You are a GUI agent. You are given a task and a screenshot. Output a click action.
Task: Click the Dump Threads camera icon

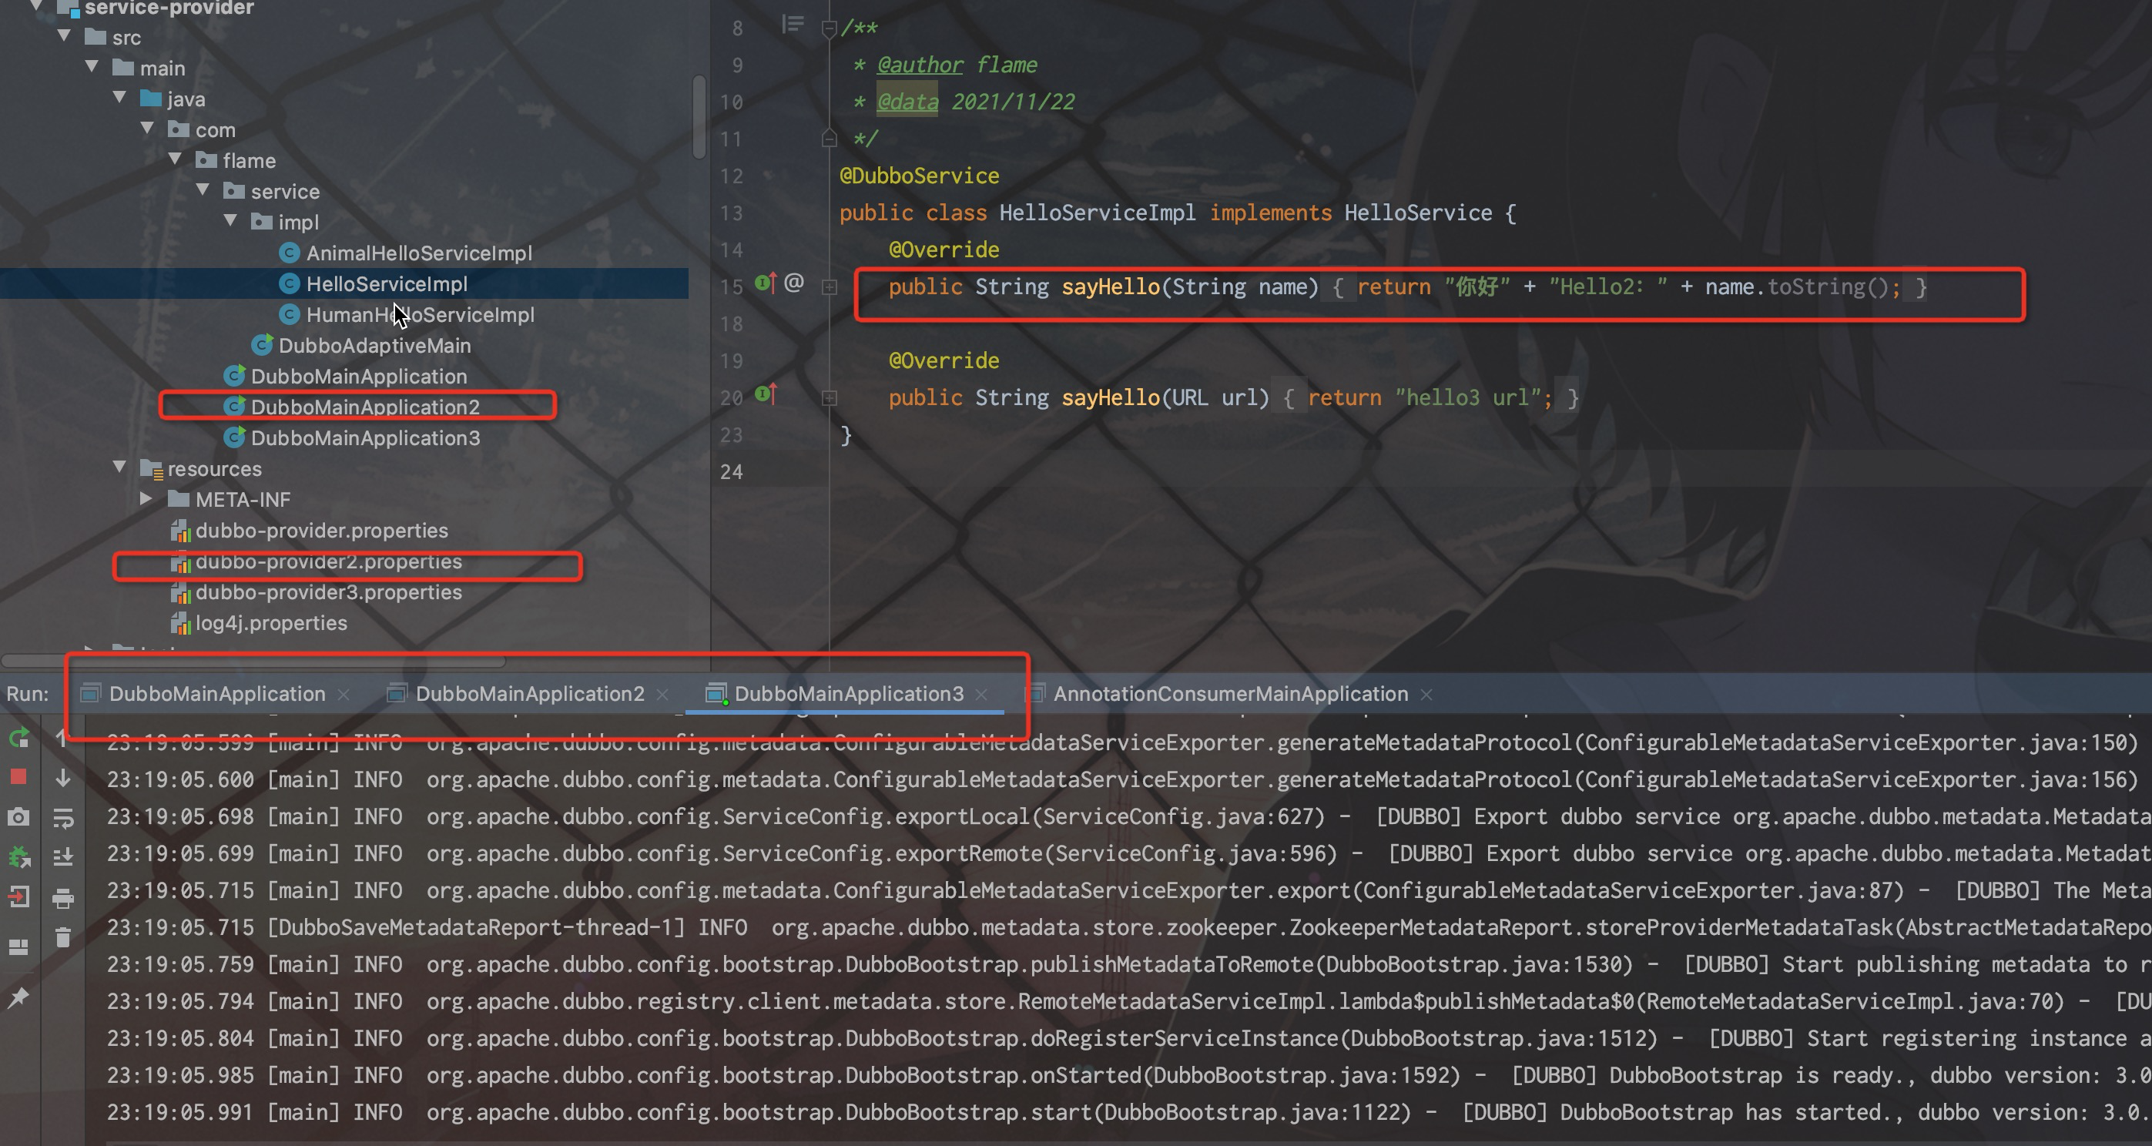click(x=18, y=817)
